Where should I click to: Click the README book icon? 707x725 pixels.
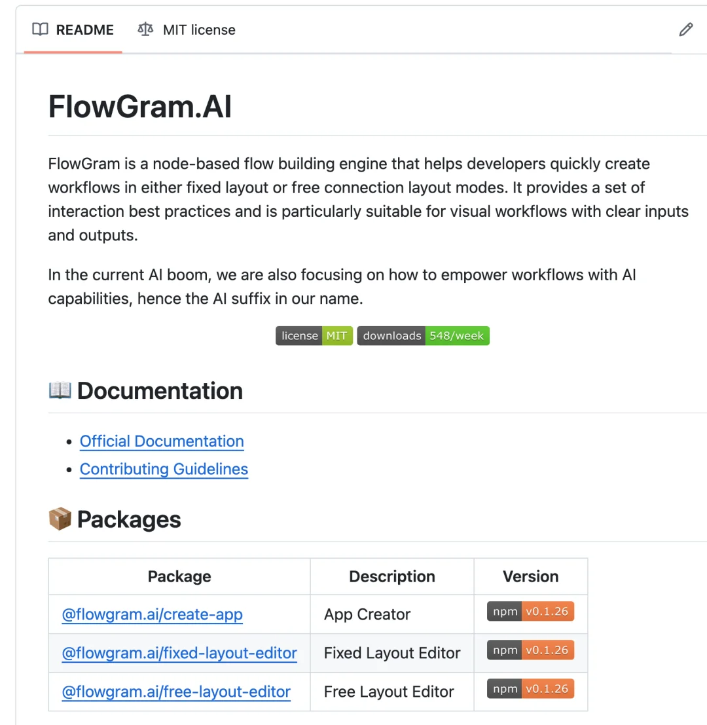click(x=40, y=29)
